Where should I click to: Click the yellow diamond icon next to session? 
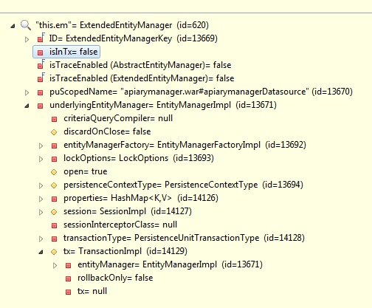[x=54, y=212]
